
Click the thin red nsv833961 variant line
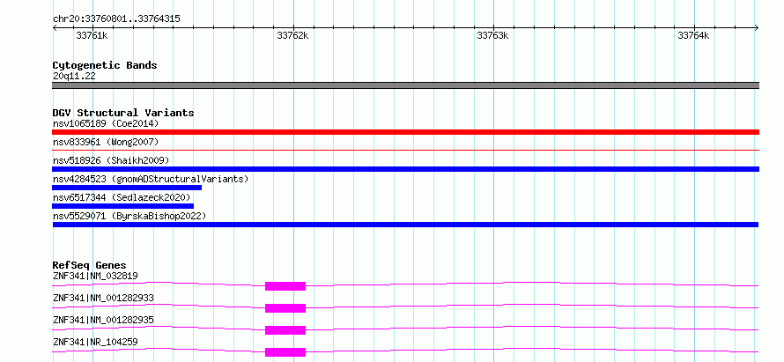[405, 150]
